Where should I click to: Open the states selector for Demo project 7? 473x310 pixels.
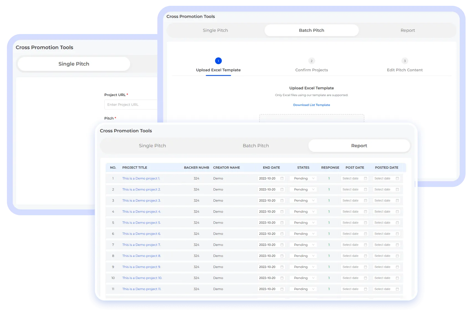pyautogui.click(x=303, y=245)
